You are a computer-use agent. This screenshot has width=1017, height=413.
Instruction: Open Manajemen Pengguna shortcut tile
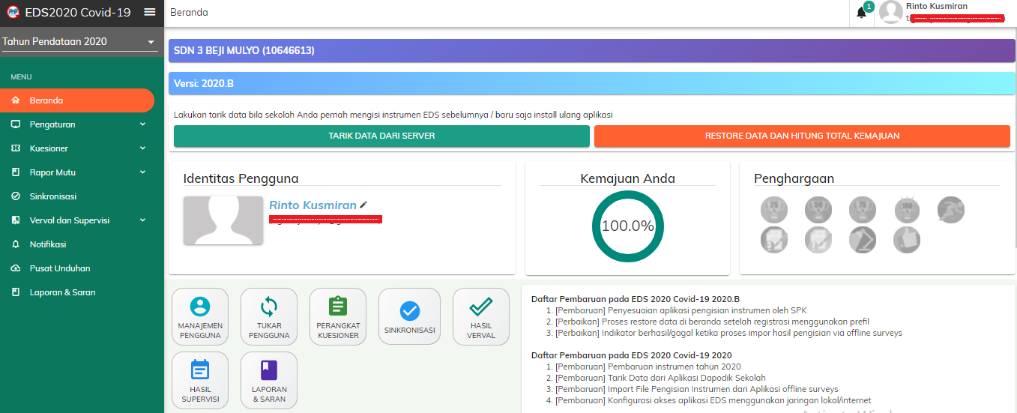[x=200, y=317]
